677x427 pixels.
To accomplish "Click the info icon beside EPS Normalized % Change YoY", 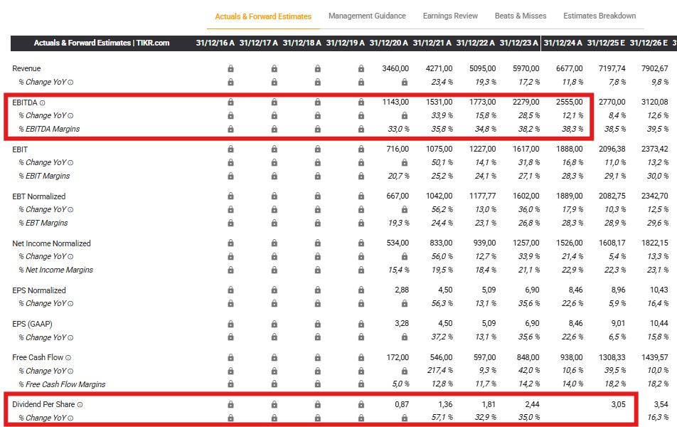I will [71, 303].
